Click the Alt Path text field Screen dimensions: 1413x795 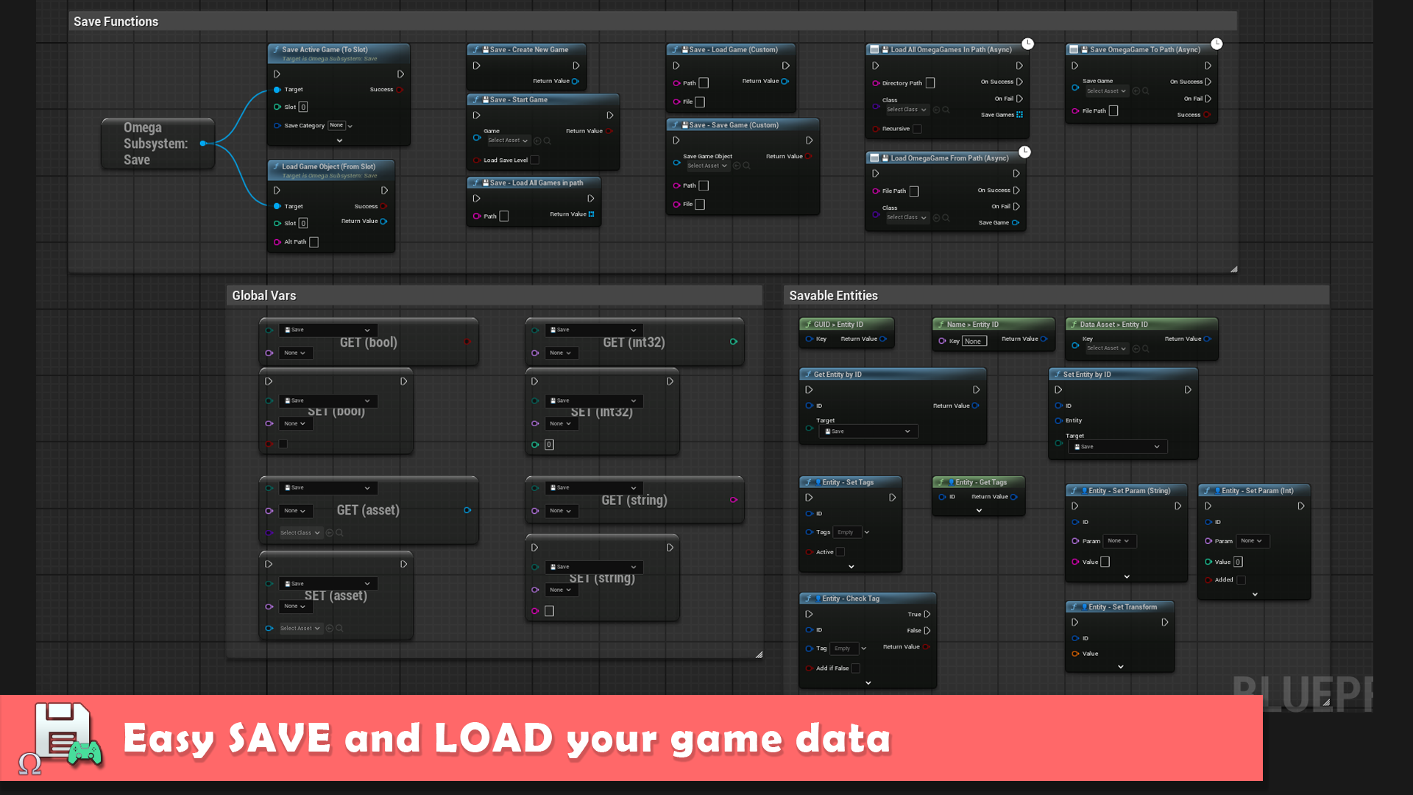(314, 242)
